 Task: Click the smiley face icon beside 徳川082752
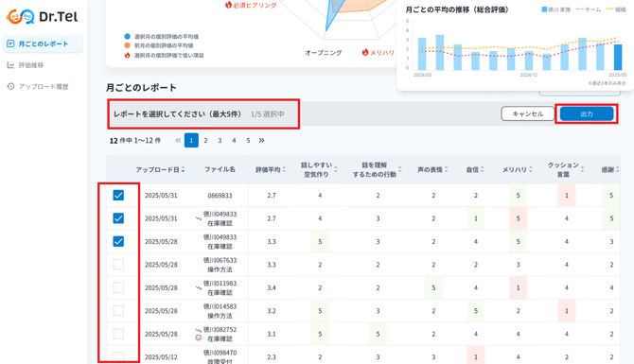coord(199,338)
